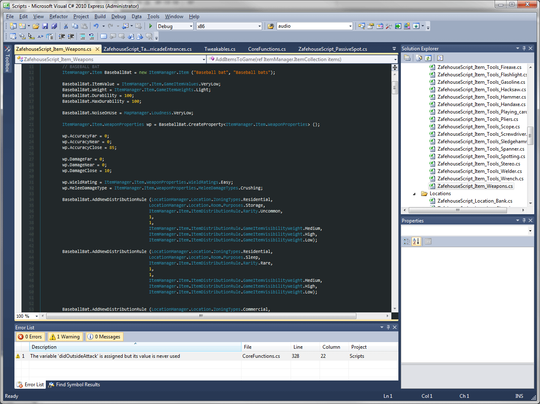
Task: Open the Refactor menu
Action: [x=58, y=17]
